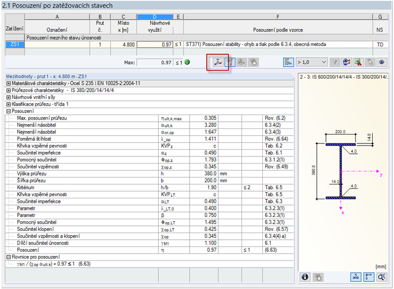Select column A header

coord(58,17)
